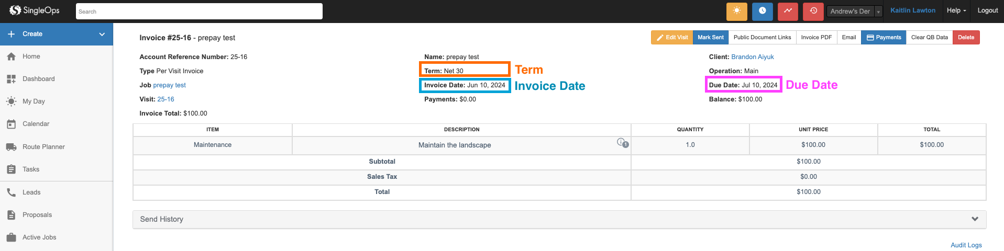This screenshot has width=1004, height=251.
Task: Click the yellow sun icon button
Action: pos(736,11)
